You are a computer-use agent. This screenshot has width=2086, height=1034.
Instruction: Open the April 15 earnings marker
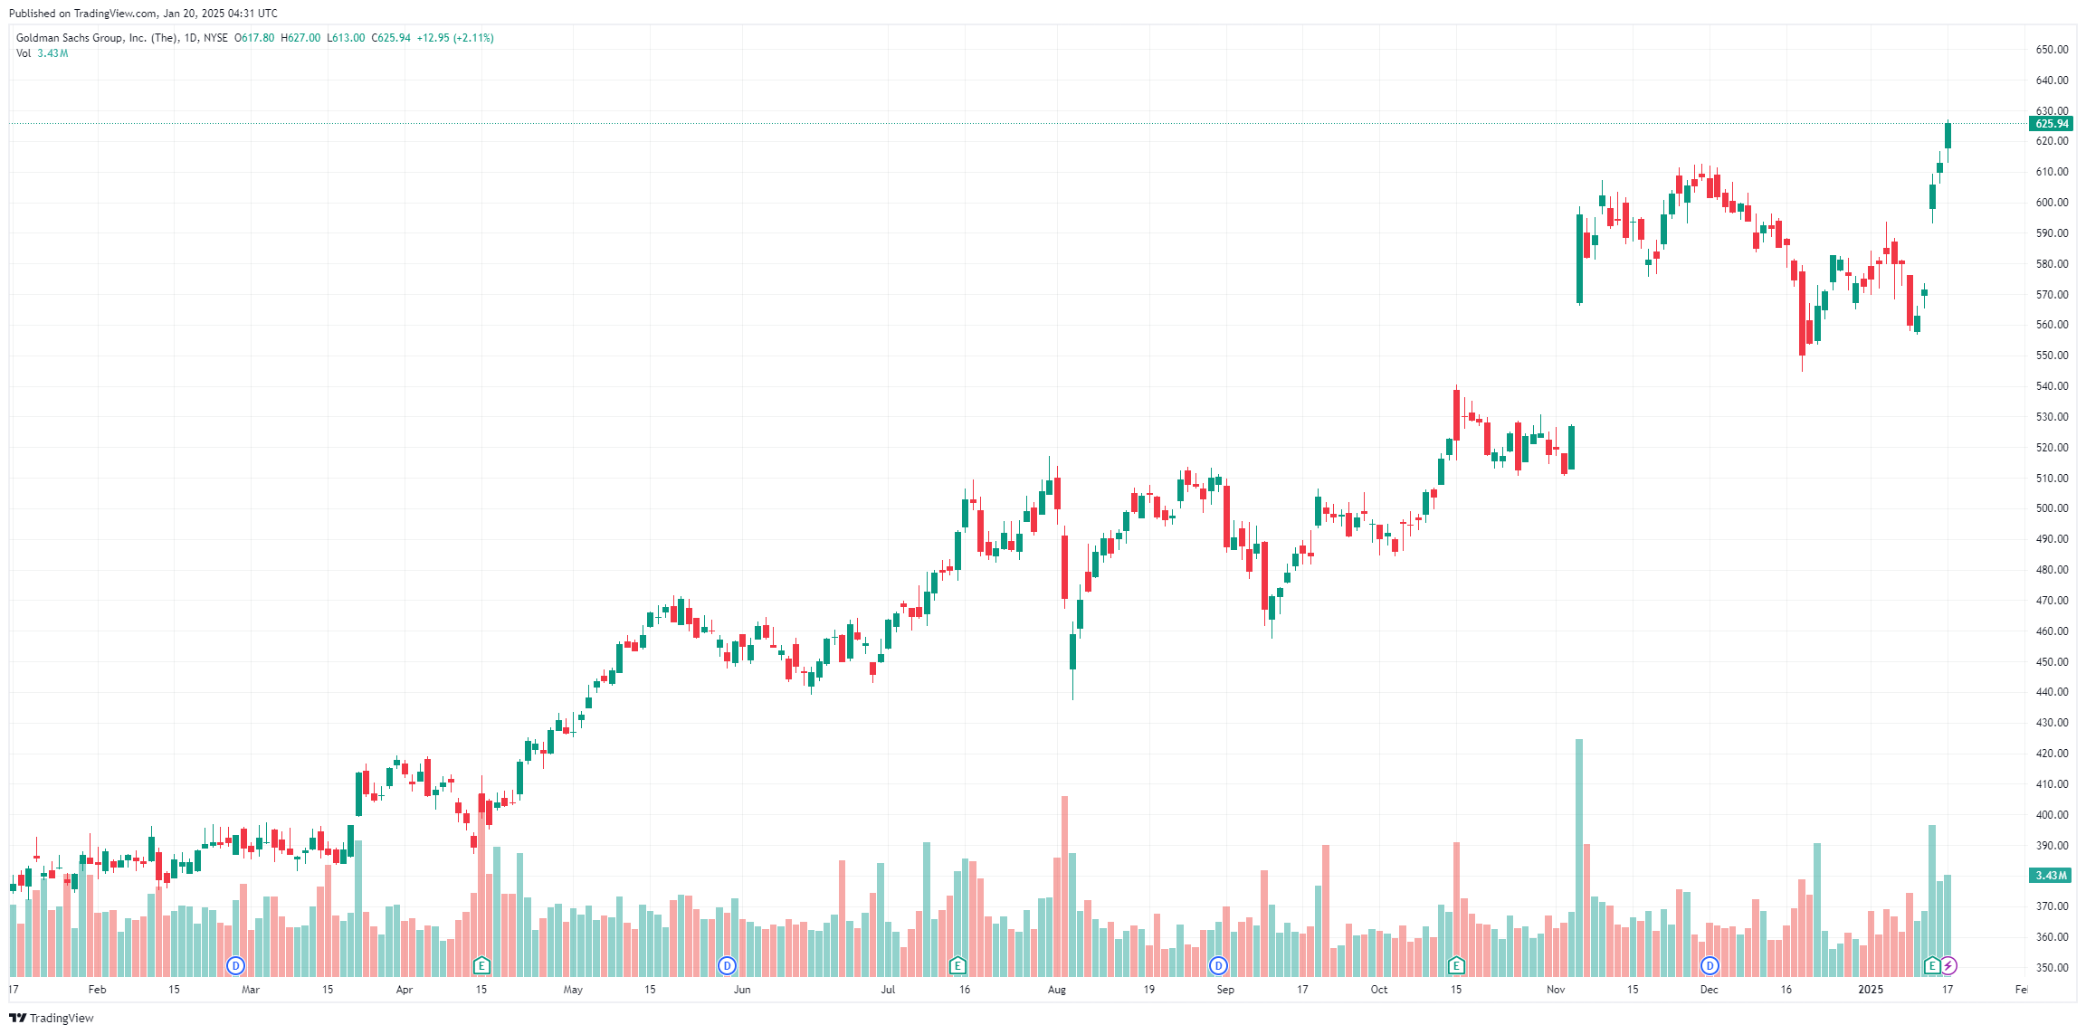pyautogui.click(x=481, y=965)
